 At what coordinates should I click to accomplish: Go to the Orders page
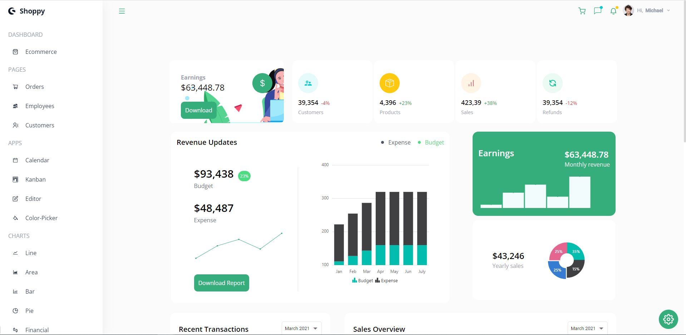(34, 87)
